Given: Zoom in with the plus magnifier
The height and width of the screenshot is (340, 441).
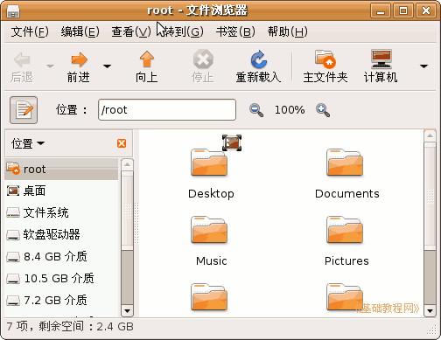Looking at the screenshot, I should [x=323, y=110].
